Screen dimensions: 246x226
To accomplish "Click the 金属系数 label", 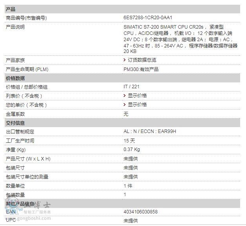I will [15, 114].
